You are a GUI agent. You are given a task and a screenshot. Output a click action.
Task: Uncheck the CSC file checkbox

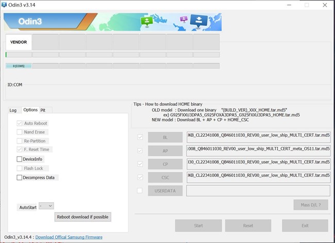click(x=140, y=177)
